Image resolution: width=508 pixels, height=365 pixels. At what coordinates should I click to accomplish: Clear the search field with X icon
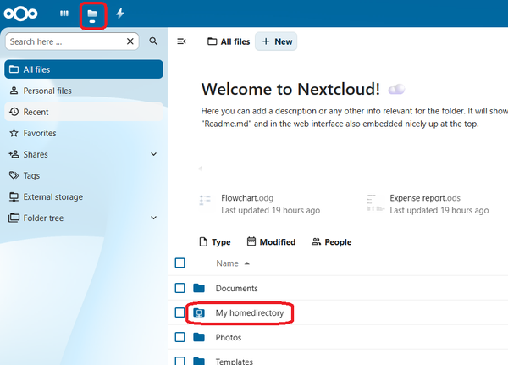[x=130, y=41]
